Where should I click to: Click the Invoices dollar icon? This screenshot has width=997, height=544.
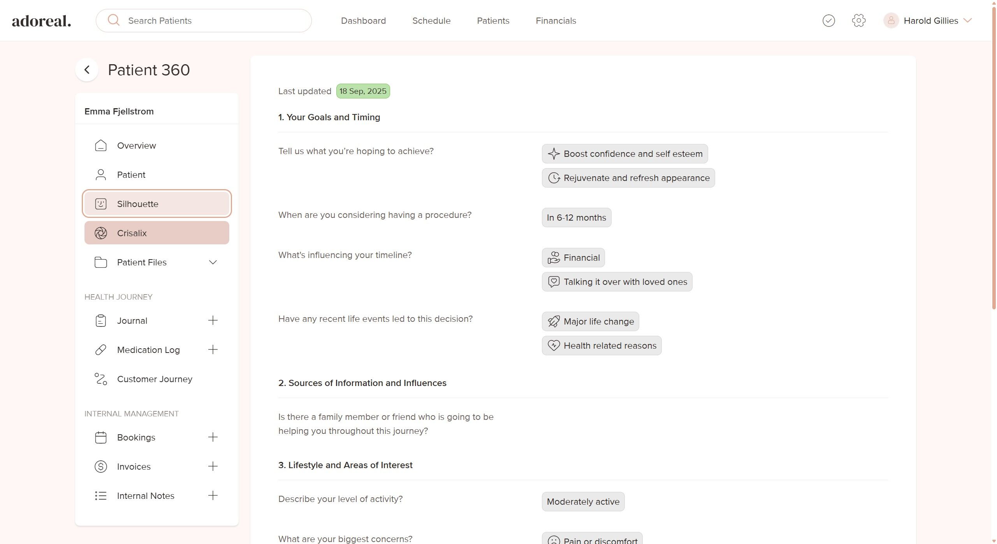coord(101,467)
